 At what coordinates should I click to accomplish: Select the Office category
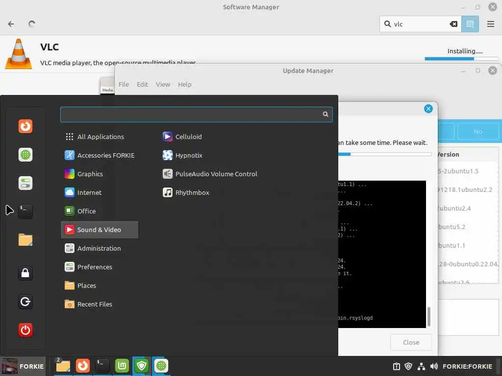click(100, 211)
